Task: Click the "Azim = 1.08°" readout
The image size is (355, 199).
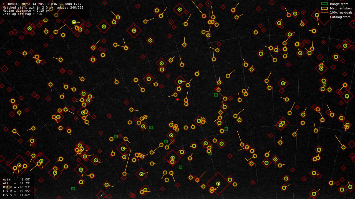Action: click(17, 179)
